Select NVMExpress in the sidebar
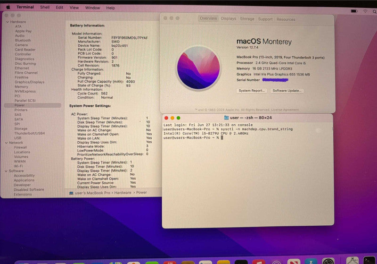377x264 pixels. point(25,92)
